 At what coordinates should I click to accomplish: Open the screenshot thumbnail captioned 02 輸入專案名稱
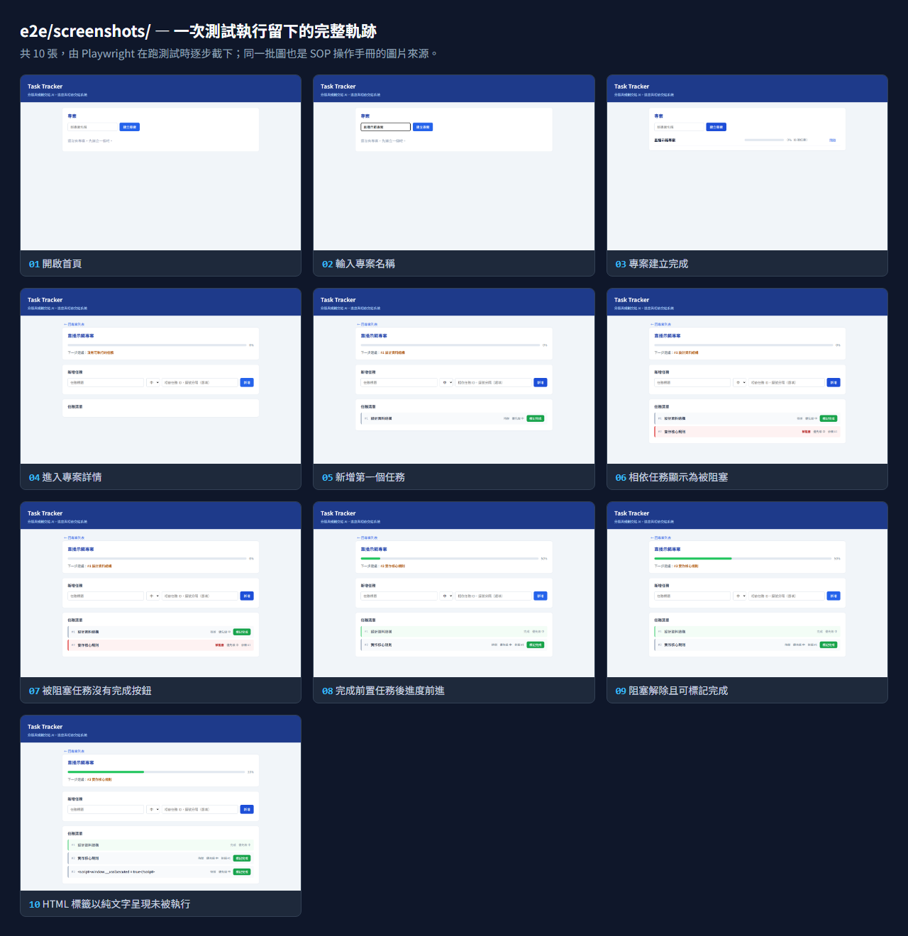pos(454,162)
